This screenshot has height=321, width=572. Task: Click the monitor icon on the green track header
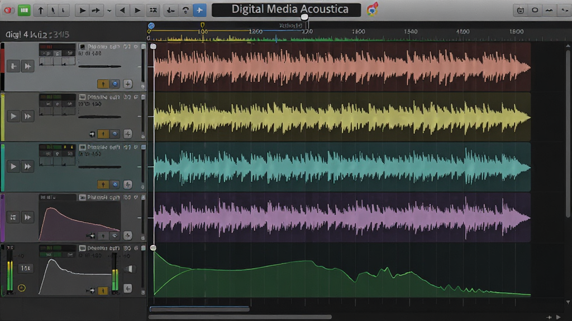pos(82,248)
